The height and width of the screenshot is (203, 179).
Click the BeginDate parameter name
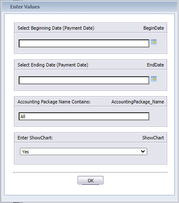click(x=154, y=28)
